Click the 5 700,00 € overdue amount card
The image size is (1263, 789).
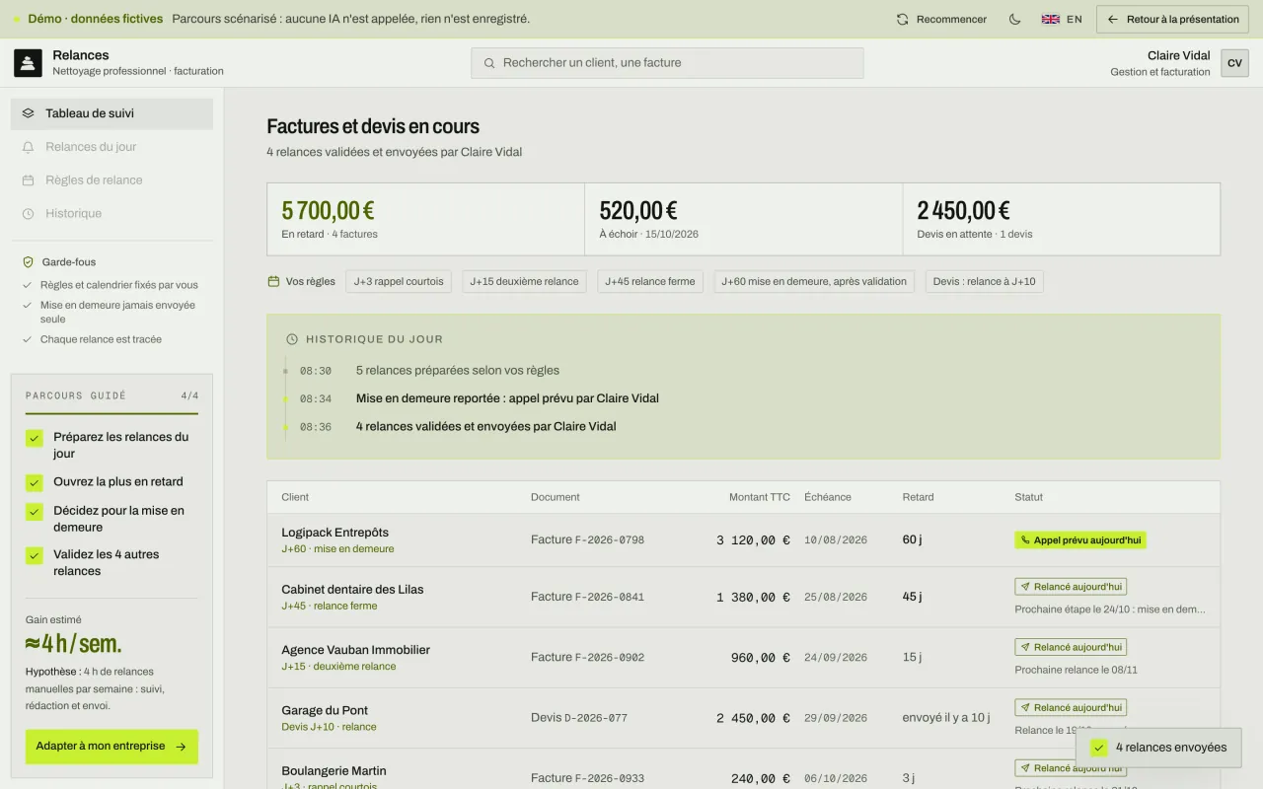[x=425, y=219]
